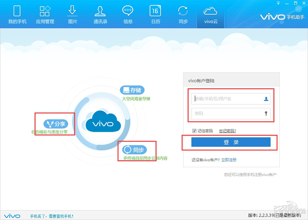The width and height of the screenshot is (308, 220).
Task: Click text 您还可以使用手机注册vivo帐户
Action: 250,175
